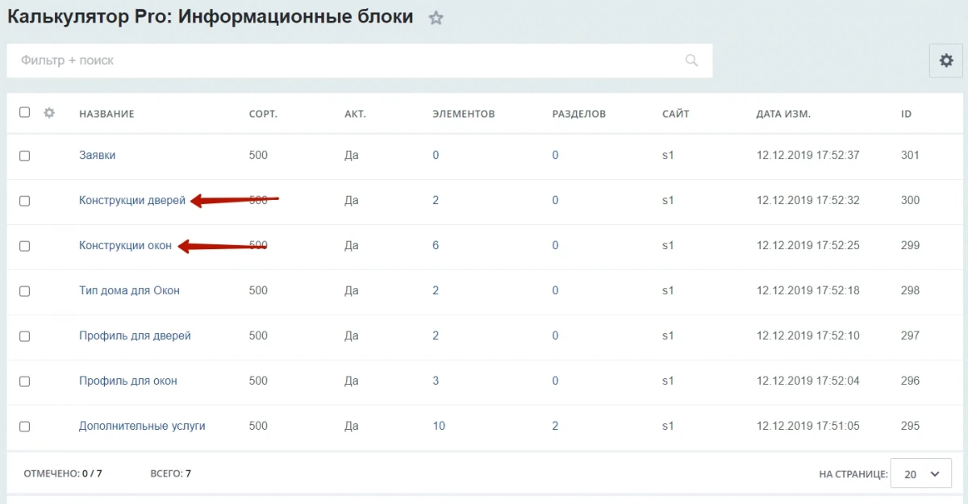The height and width of the screenshot is (504, 968).
Task: Click ID cell 295
Action: (910, 426)
